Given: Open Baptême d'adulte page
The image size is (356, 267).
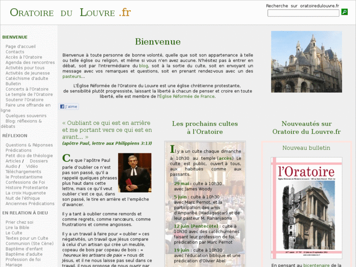Looking at the screenshot, I should point(24,254).
